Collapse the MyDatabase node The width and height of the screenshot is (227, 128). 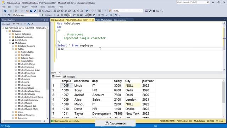pos(10,43)
